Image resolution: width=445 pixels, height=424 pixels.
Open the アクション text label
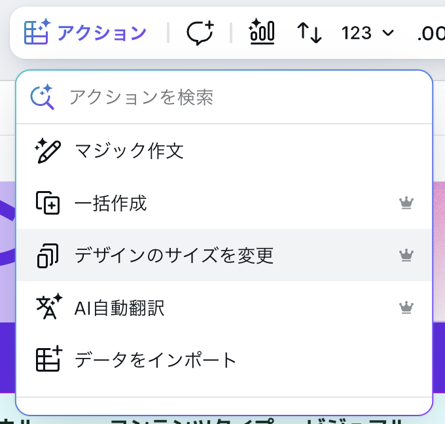point(102,33)
